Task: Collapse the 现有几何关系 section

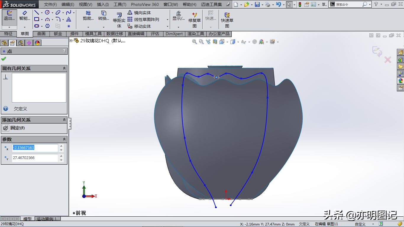Action: [x=64, y=68]
